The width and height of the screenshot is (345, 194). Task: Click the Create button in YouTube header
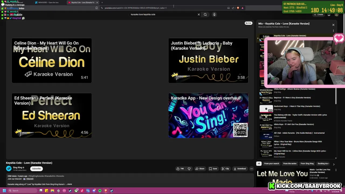[x=319, y=15]
